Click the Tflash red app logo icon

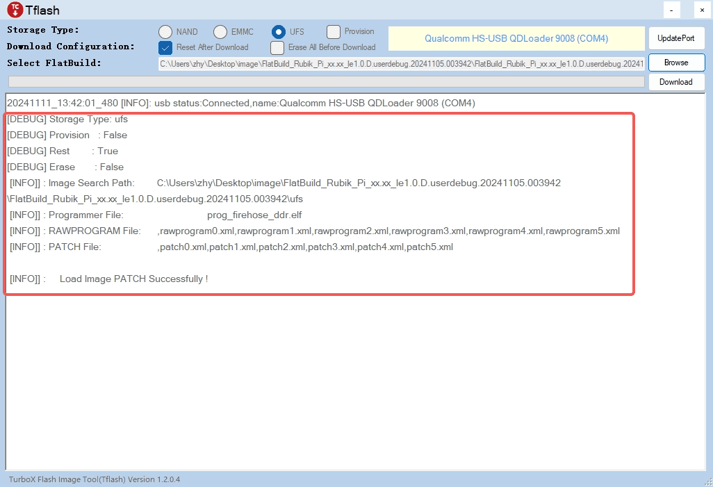(x=15, y=10)
